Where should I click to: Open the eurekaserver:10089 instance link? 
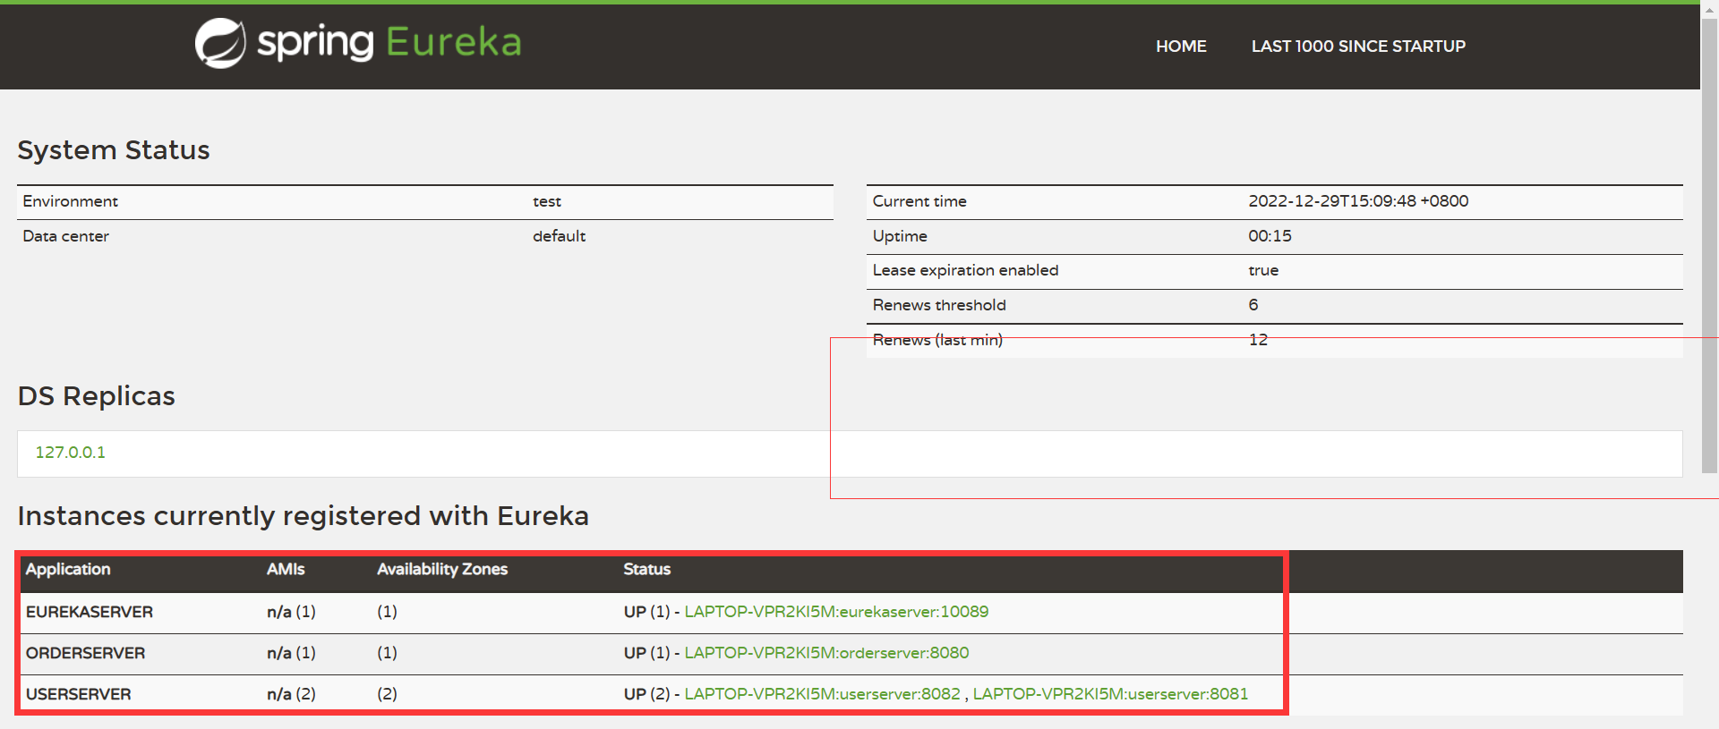836,612
